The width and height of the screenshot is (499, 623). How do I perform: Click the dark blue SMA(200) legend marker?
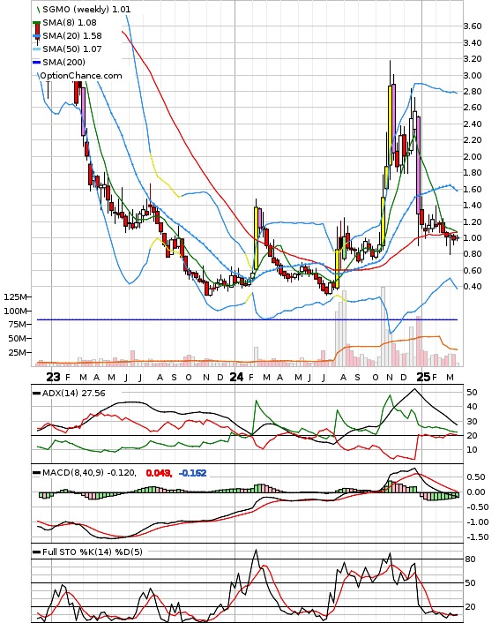[36, 63]
